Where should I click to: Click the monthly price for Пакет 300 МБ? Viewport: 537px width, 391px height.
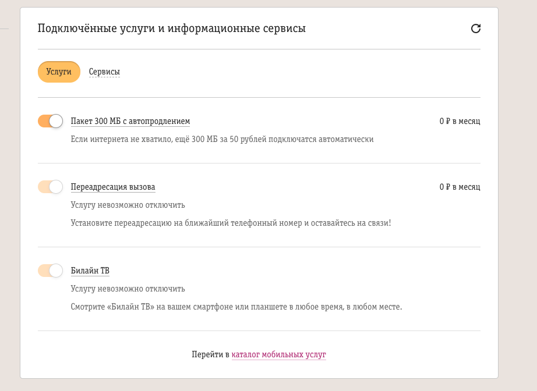[460, 121]
